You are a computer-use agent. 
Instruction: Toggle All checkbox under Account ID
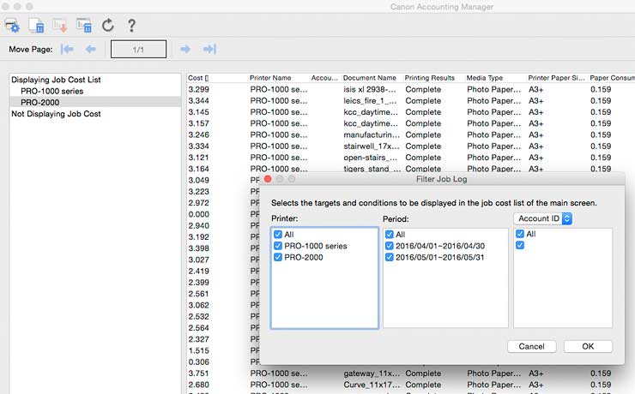coord(520,234)
